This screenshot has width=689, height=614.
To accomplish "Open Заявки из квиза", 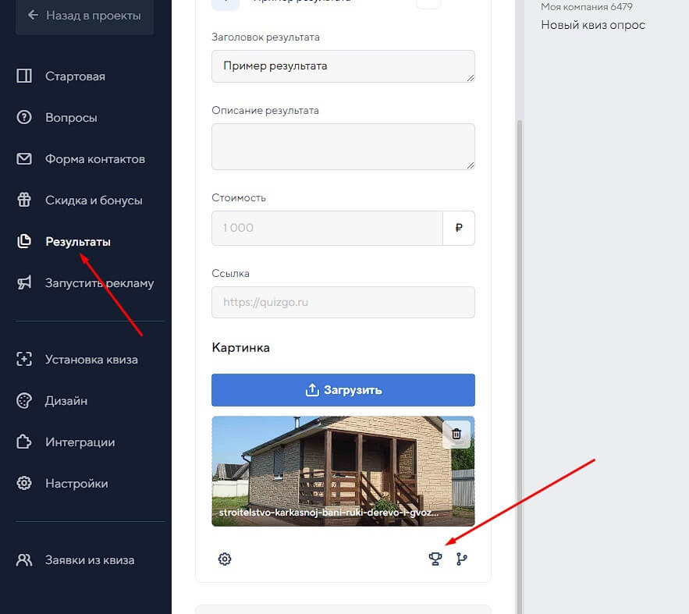I will [x=89, y=560].
